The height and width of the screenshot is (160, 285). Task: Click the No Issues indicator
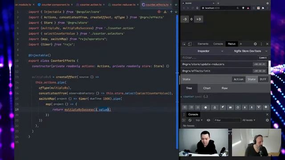[x=189, y=126]
